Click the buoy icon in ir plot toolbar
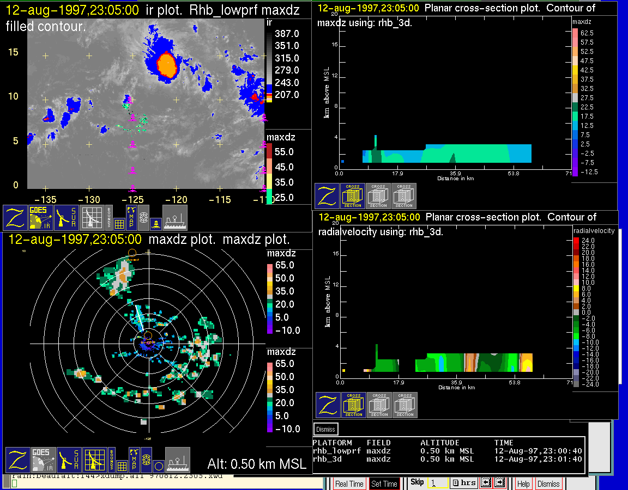The height and width of the screenshot is (490, 628). click(x=155, y=223)
